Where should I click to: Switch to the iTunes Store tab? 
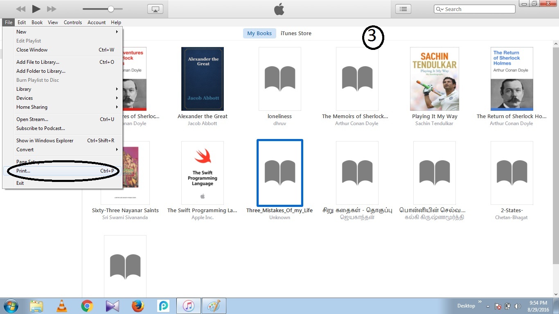(x=296, y=34)
